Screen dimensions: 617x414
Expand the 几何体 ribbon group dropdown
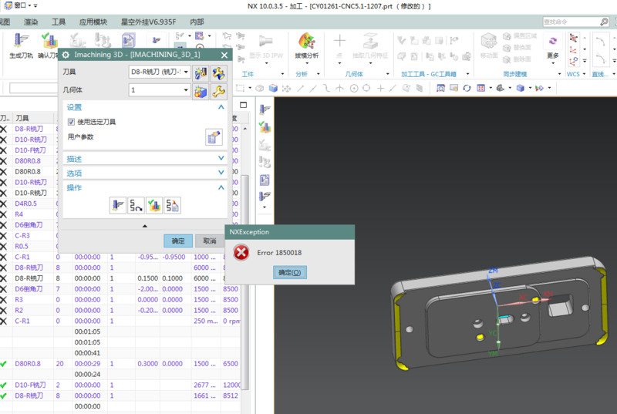(x=388, y=74)
